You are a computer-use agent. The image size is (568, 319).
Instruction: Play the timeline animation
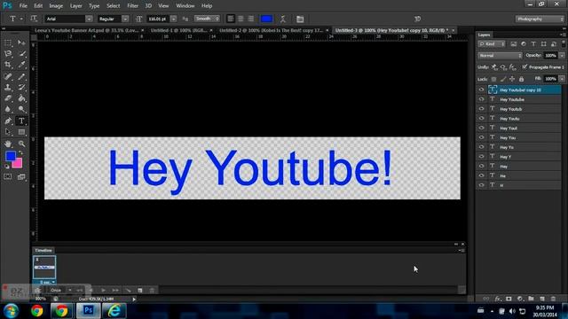coord(103,290)
